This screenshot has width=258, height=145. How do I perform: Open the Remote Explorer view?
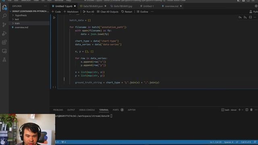tap(4, 51)
